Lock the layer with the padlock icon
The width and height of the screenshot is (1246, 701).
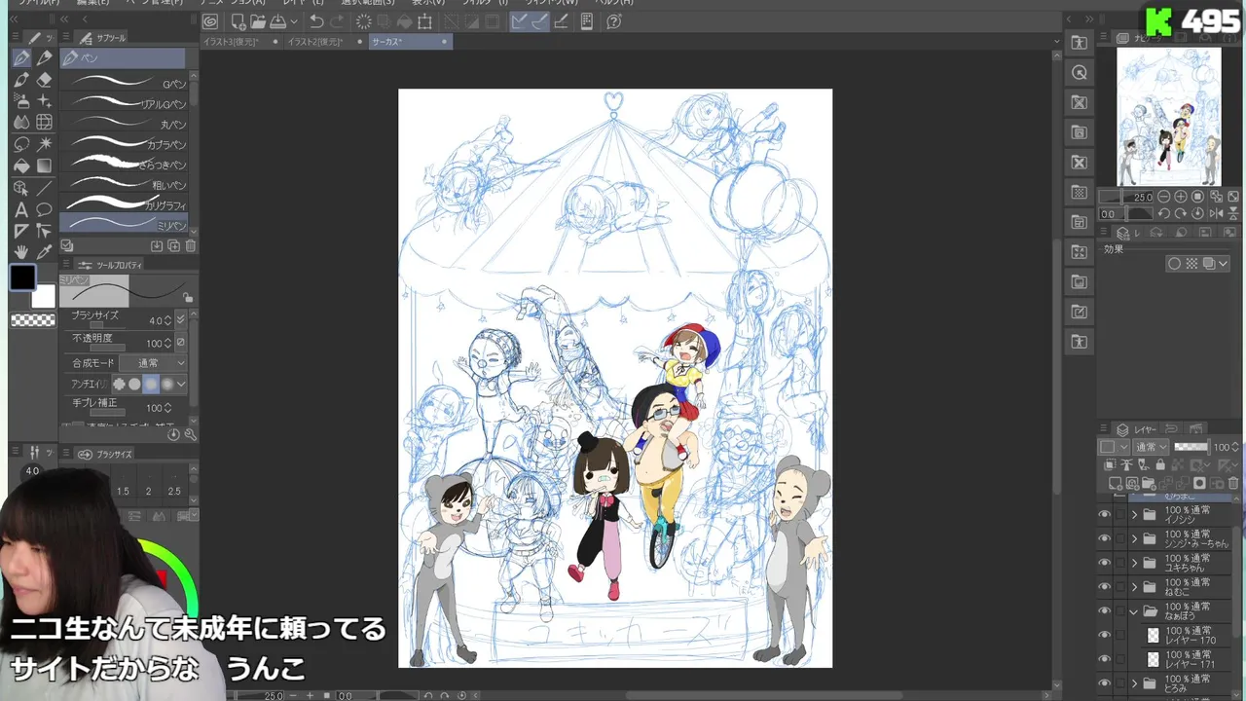coord(1160,465)
